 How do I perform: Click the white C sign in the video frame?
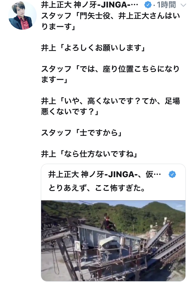click(x=78, y=246)
